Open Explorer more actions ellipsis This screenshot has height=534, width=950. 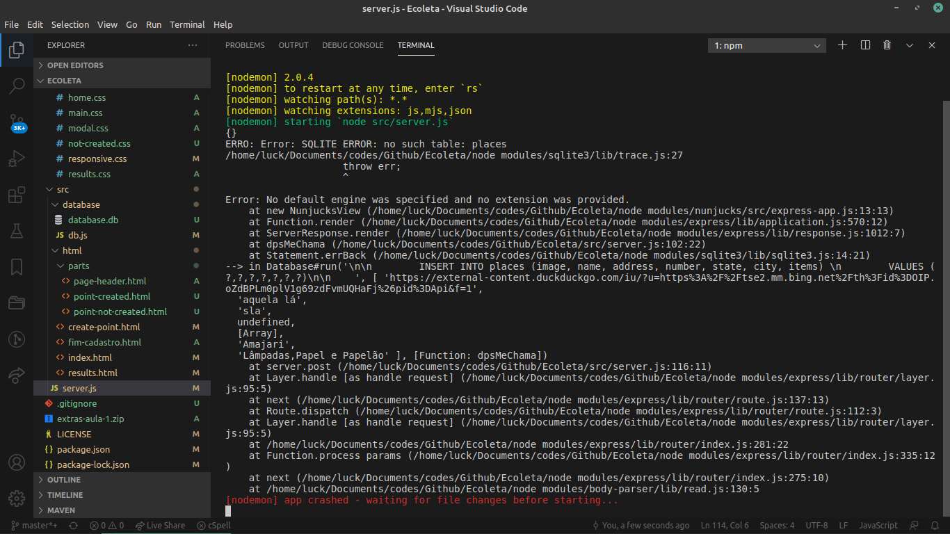pos(193,45)
